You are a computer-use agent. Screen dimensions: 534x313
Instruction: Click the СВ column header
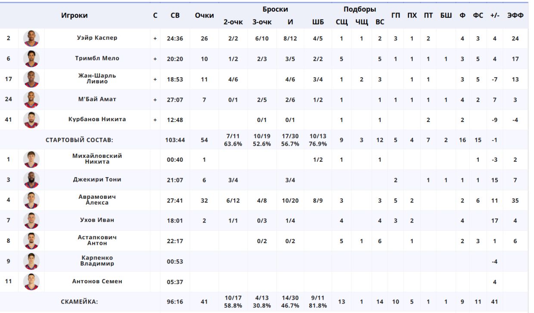(175, 16)
